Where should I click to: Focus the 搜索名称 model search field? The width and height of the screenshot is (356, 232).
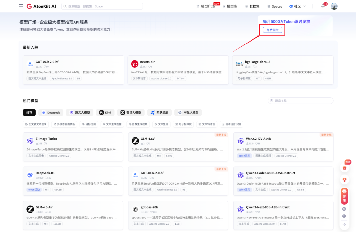pyautogui.click(x=301, y=101)
